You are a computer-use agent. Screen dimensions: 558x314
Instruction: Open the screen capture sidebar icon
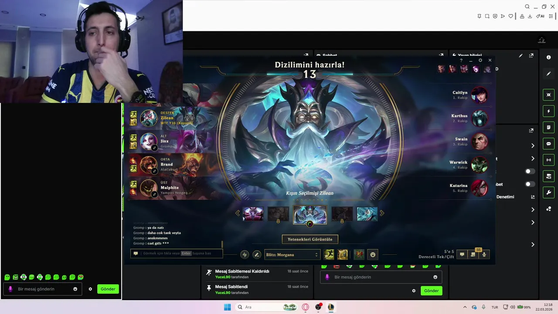click(x=548, y=95)
